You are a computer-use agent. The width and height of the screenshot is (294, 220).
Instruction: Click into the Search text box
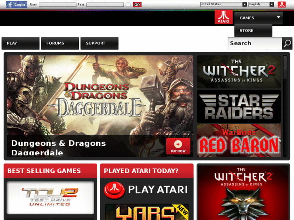coord(255,43)
